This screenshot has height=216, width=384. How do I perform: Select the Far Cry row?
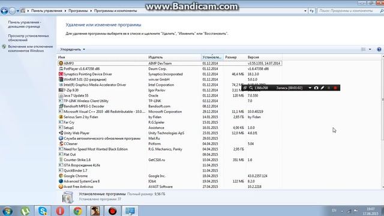pos(169,122)
